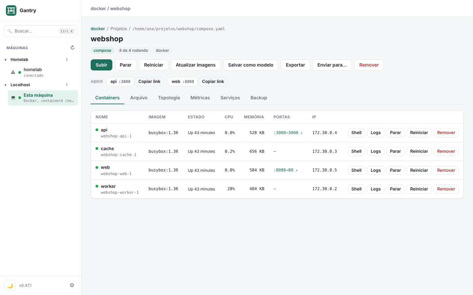Screen dimensions: 473x295
Task: Open Shell for the api container
Action: click(x=356, y=133)
